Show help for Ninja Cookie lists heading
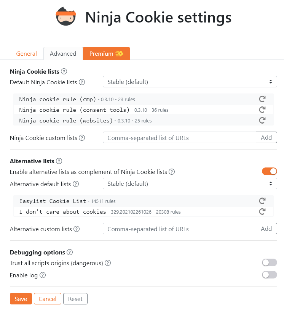The height and width of the screenshot is (309, 284). point(64,71)
